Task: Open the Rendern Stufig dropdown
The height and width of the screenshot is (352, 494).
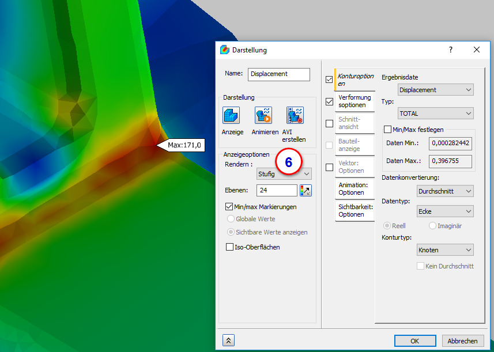Action: tap(284, 174)
